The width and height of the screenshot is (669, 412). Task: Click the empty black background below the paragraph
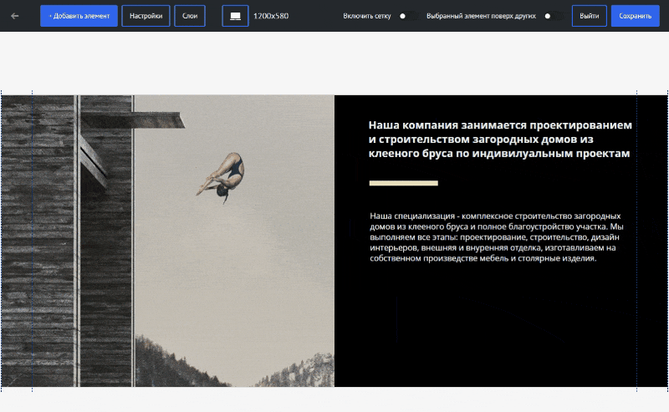click(x=493, y=334)
